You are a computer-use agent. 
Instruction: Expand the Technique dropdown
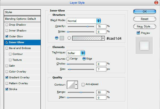tap(76, 53)
